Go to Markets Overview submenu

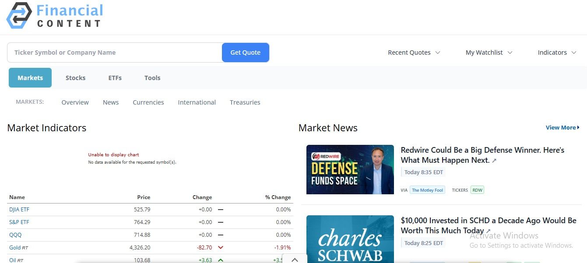point(75,102)
